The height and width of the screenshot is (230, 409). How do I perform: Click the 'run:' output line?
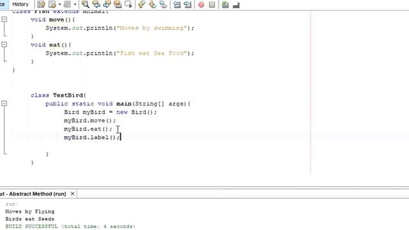point(12,204)
